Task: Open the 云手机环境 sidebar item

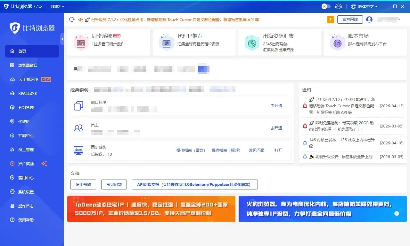Action: click(x=26, y=79)
